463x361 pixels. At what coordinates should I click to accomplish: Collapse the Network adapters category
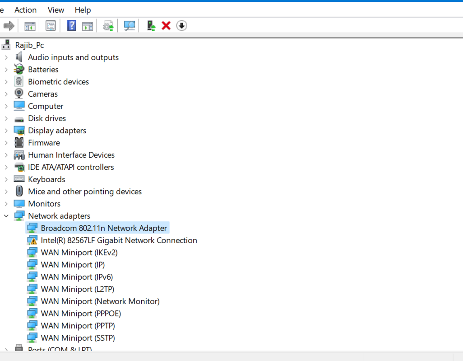pyautogui.click(x=6, y=216)
